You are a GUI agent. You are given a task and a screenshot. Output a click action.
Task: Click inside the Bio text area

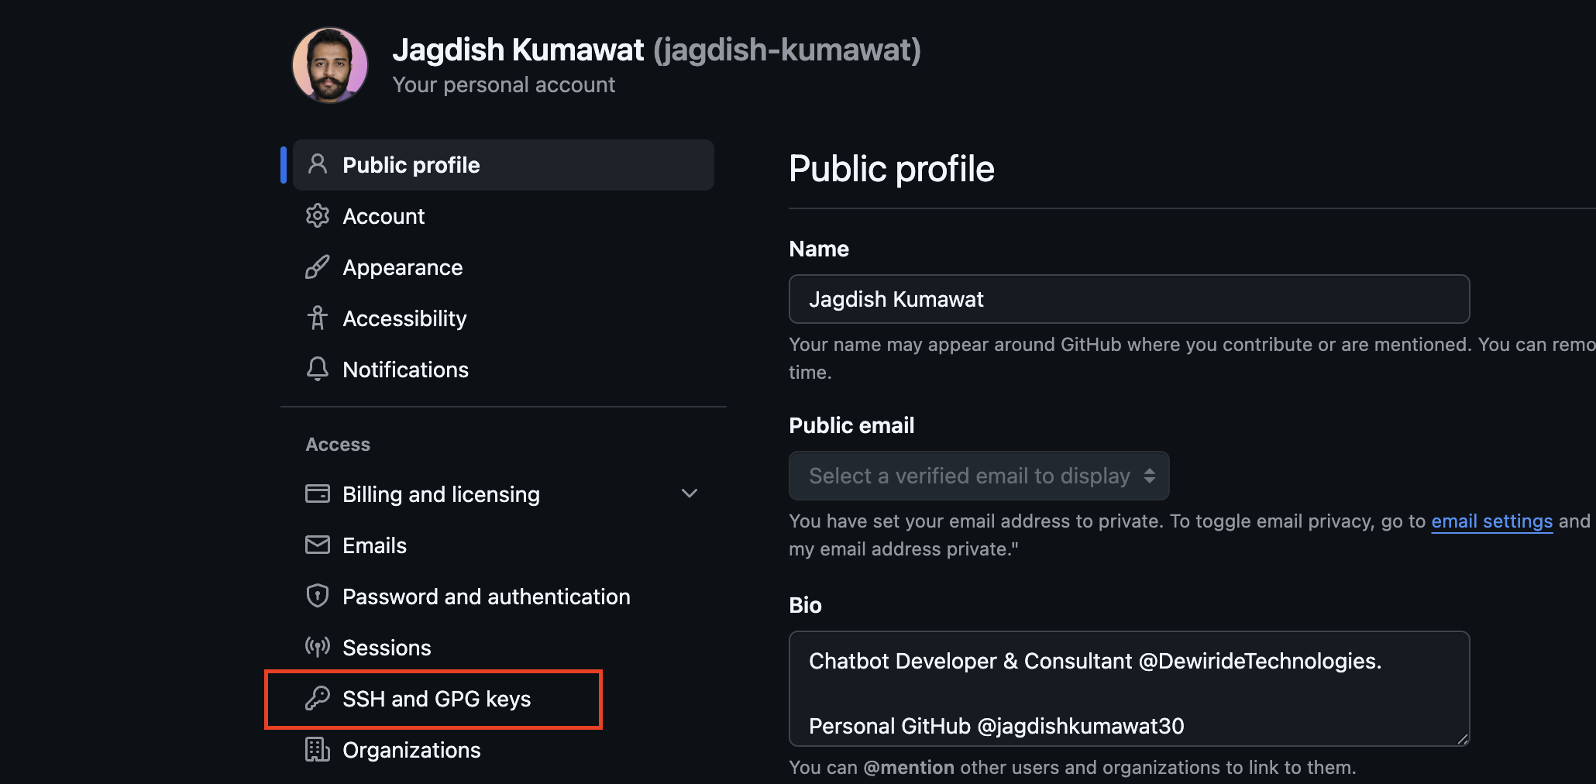coord(1127,688)
